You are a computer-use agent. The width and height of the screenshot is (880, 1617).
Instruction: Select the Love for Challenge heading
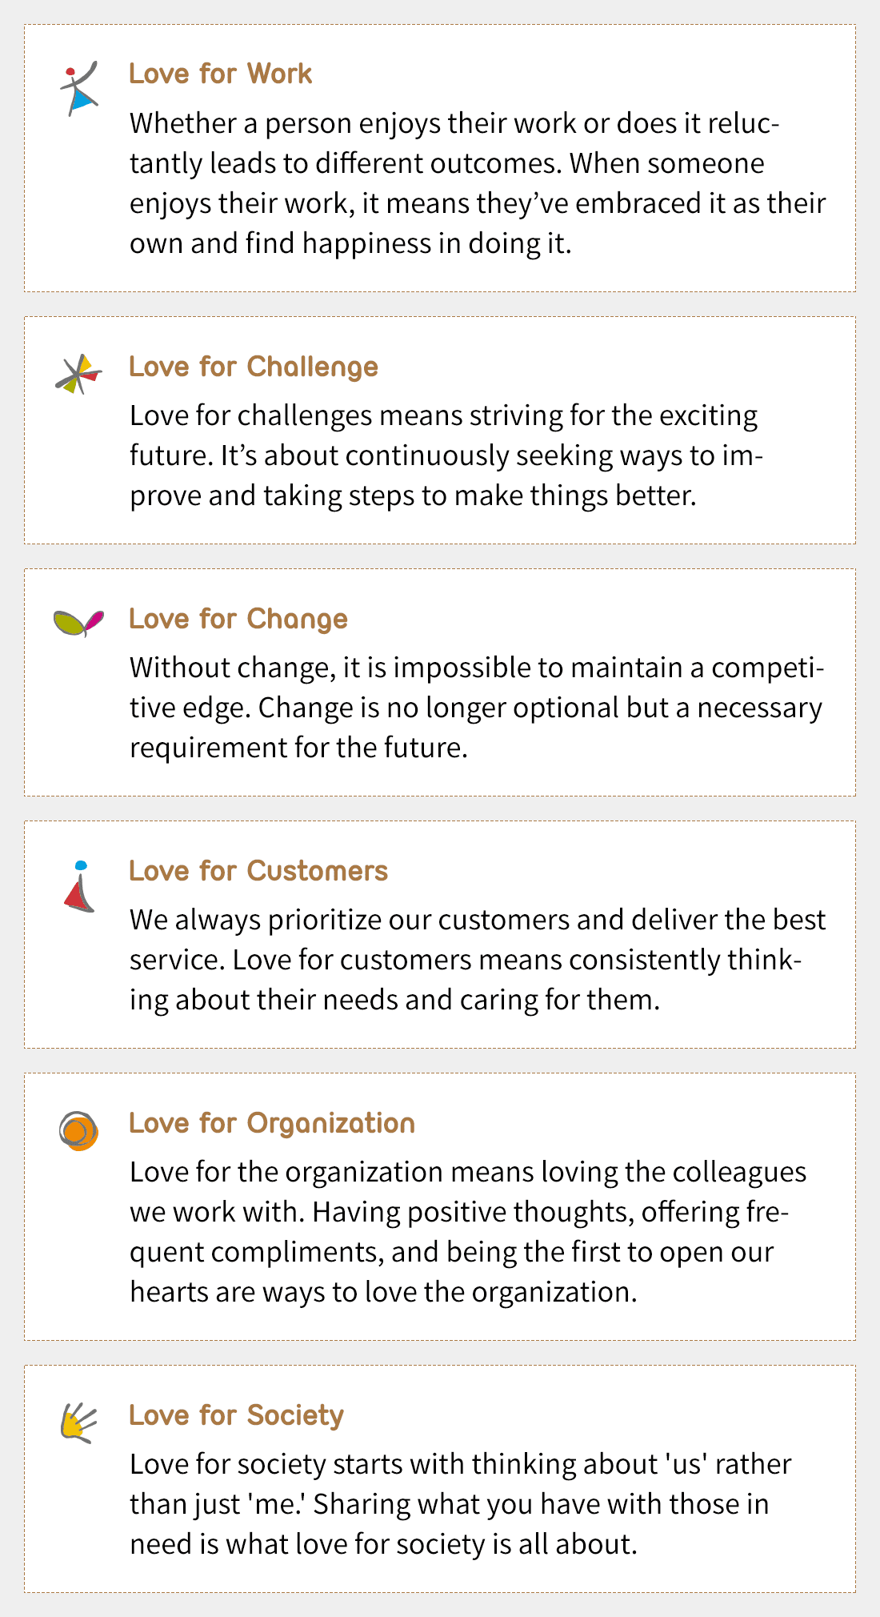pyautogui.click(x=253, y=367)
